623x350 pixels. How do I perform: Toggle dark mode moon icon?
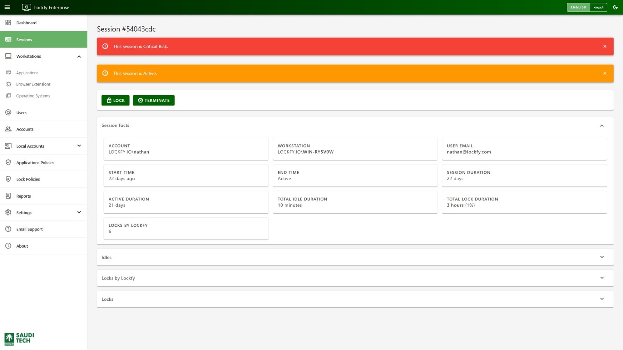click(x=615, y=7)
